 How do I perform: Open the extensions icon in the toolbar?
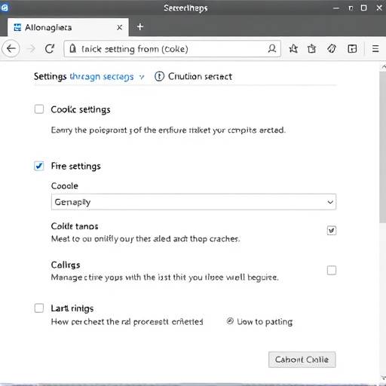[x=332, y=48]
